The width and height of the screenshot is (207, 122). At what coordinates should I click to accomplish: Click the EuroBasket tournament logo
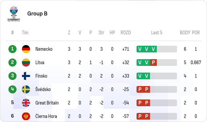pyautogui.click(x=14, y=14)
